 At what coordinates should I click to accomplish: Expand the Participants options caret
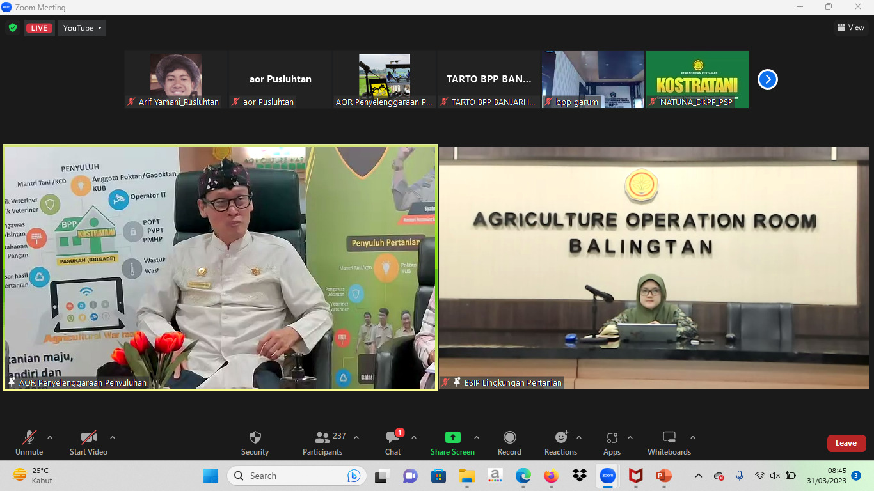(356, 437)
